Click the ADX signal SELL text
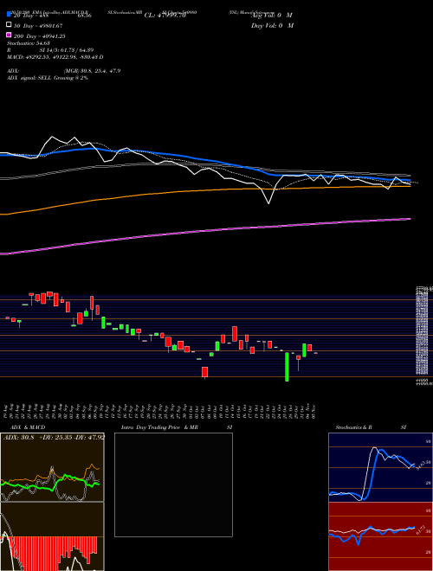The image size is (433, 571). [x=48, y=78]
